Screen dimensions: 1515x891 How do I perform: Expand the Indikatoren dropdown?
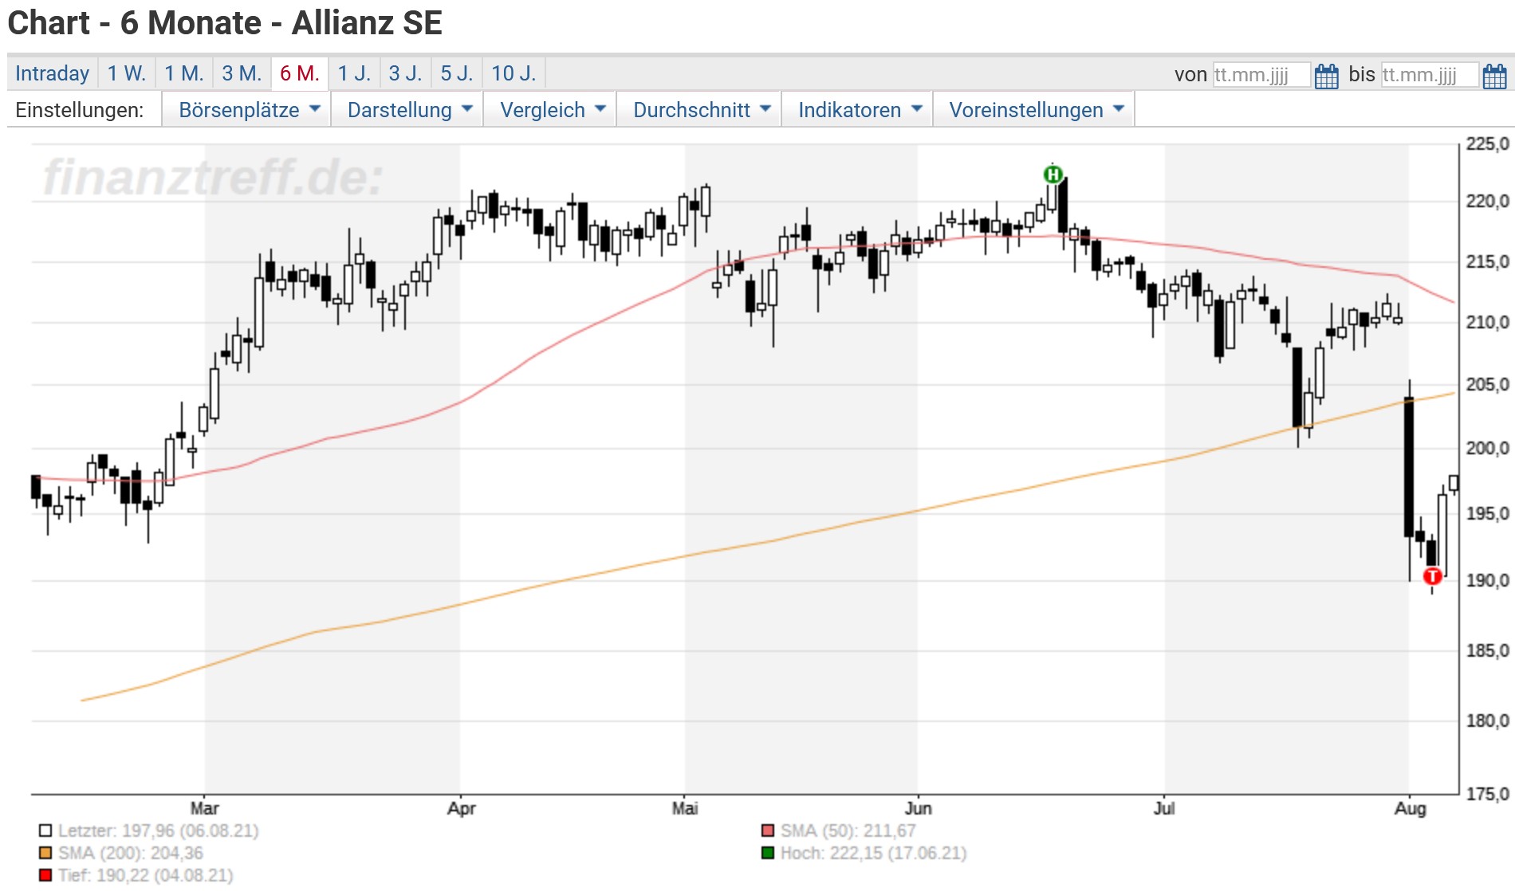[857, 110]
